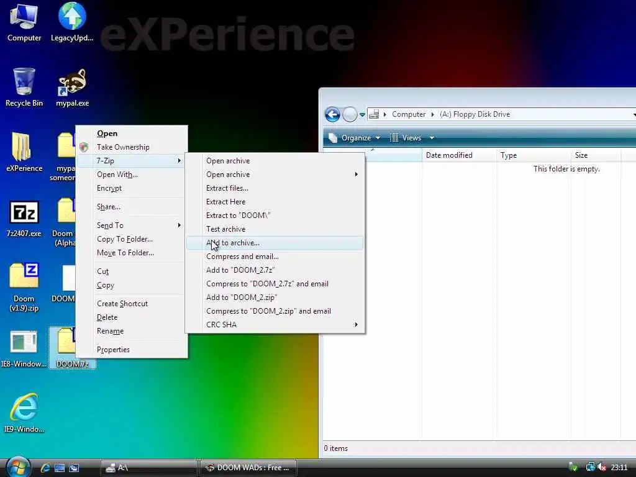Click Computer in the address breadcrumb
Screen dimensions: 636x477
[409, 114]
